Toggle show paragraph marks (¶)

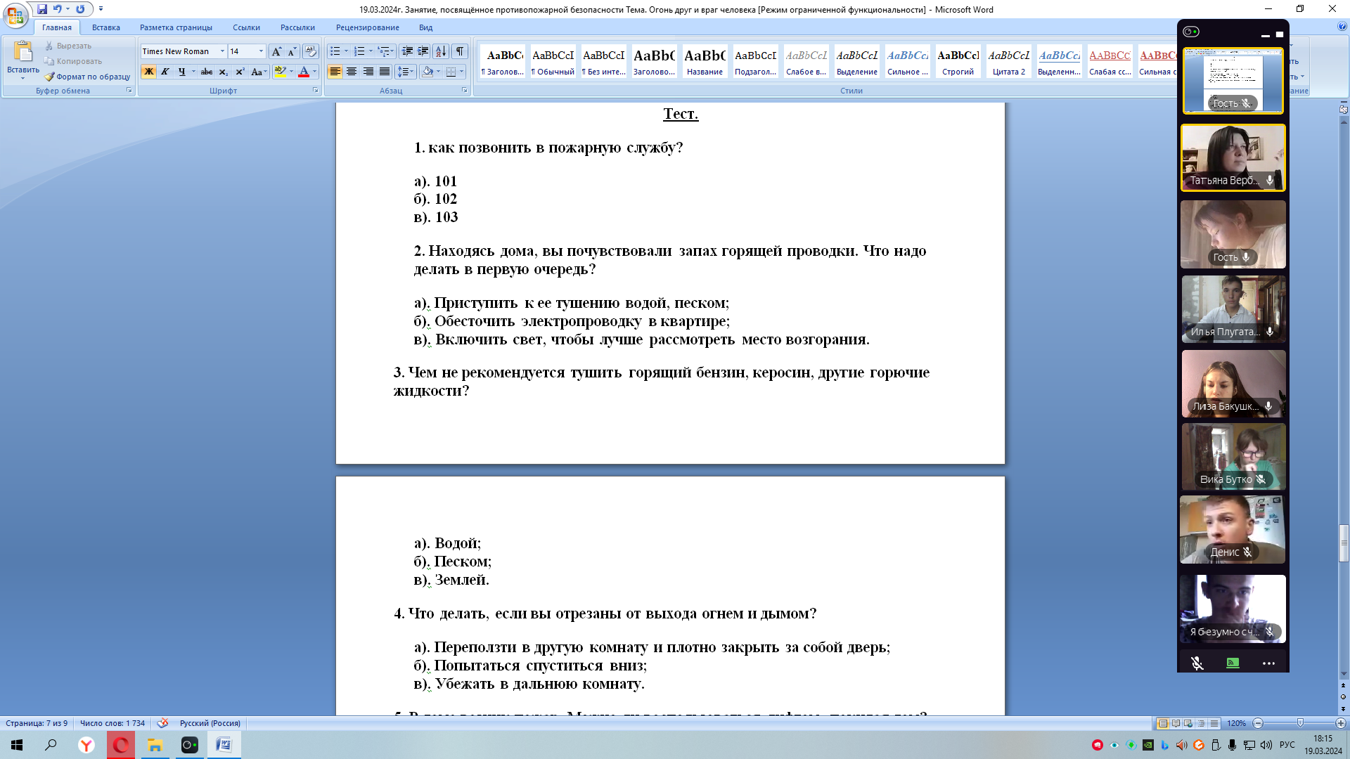pos(459,51)
